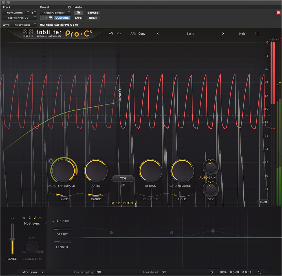The width and height of the screenshot is (282, 276).
Task: Toggle the A/B state switch
Action: 133,34
